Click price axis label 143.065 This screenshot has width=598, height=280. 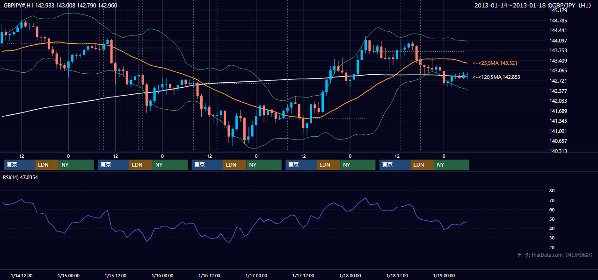[558, 70]
